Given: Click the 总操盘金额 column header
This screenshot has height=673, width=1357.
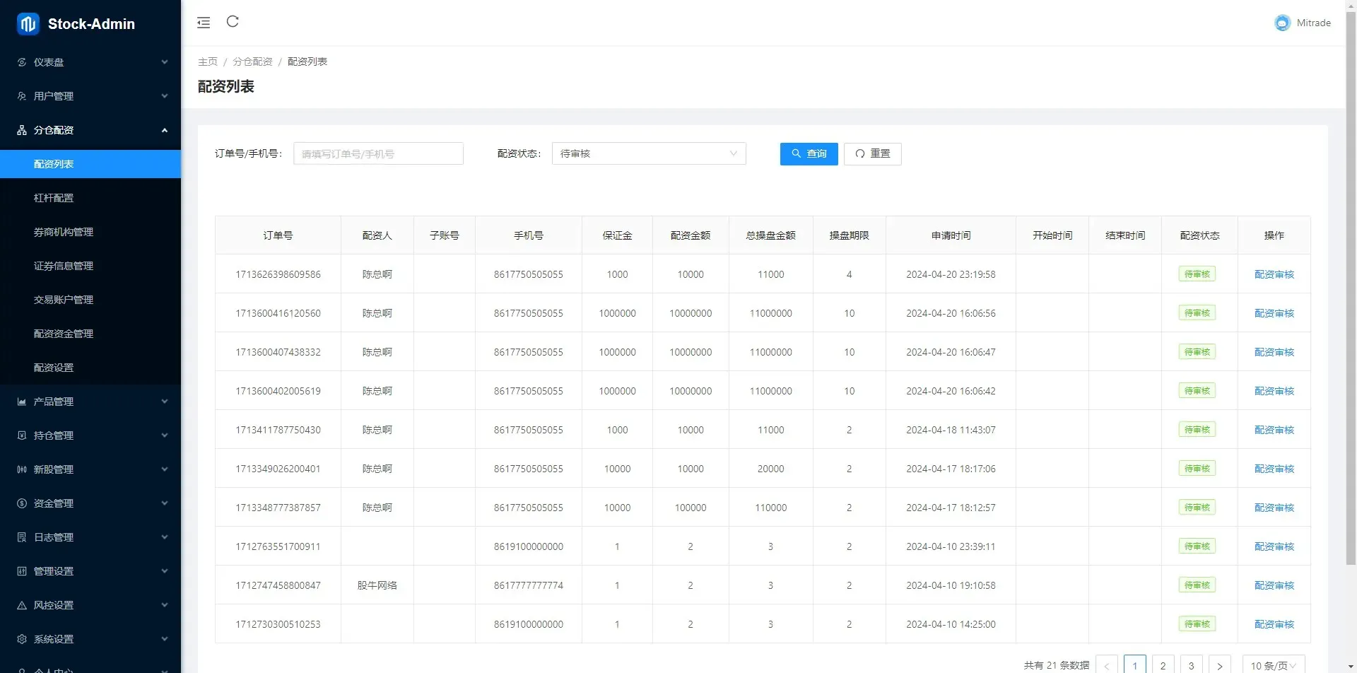Looking at the screenshot, I should coord(770,235).
